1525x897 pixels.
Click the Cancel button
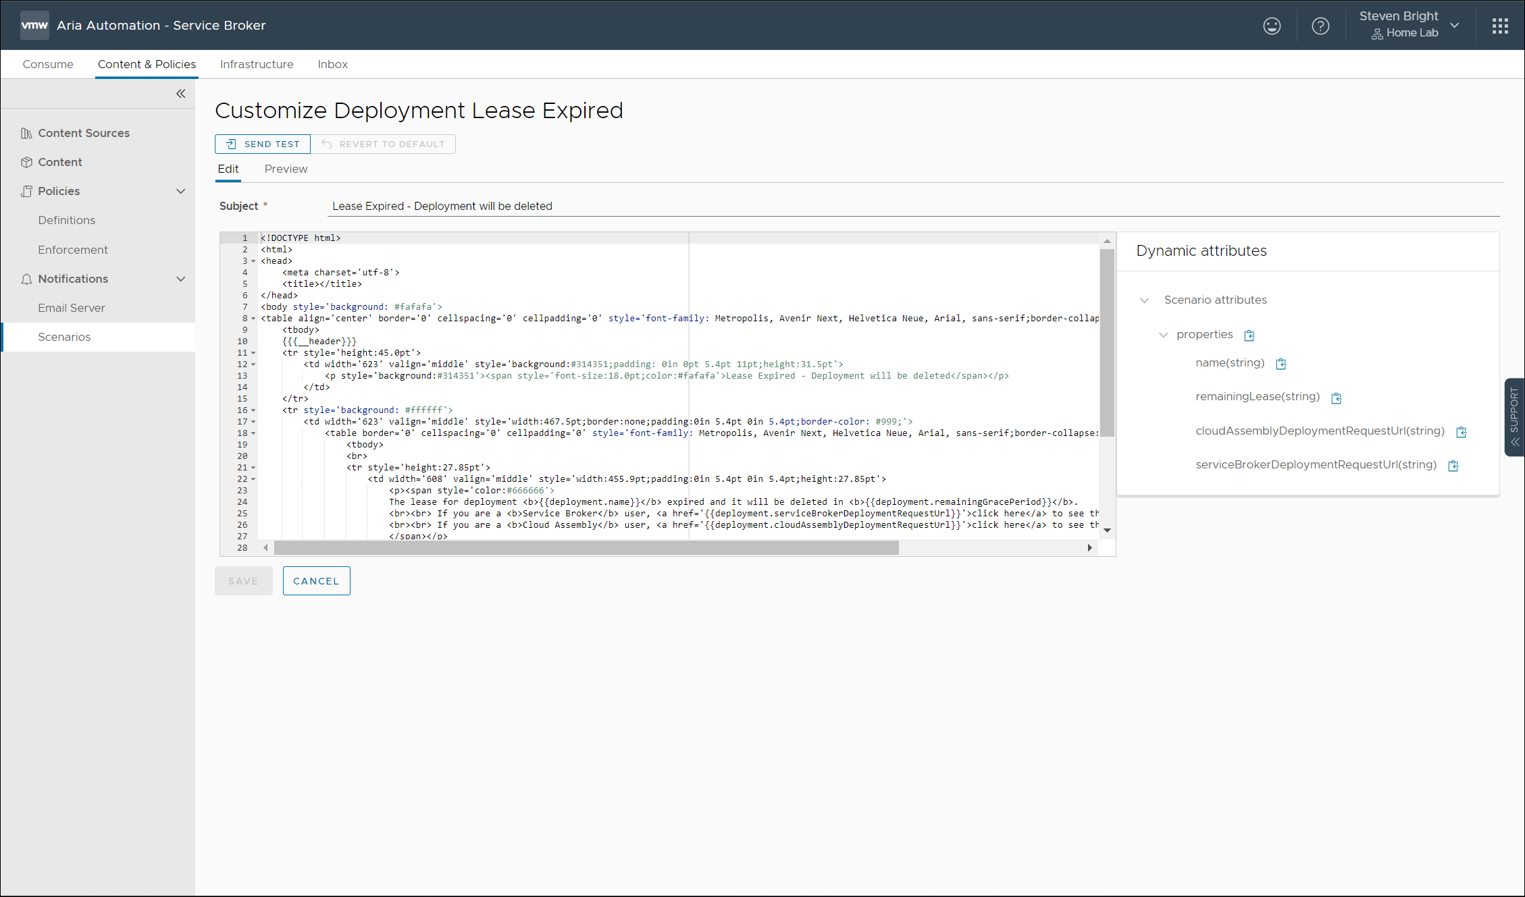[316, 580]
